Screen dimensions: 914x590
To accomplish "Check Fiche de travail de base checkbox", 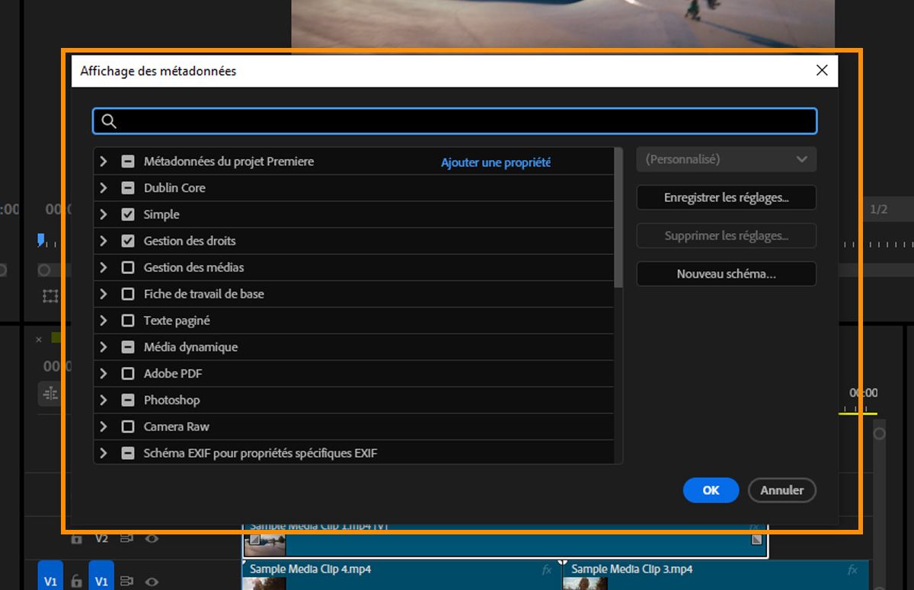I will point(128,294).
